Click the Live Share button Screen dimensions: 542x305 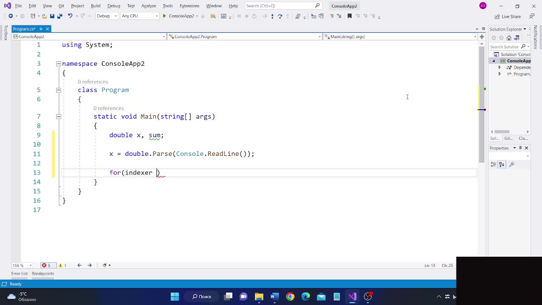pyautogui.click(x=508, y=17)
